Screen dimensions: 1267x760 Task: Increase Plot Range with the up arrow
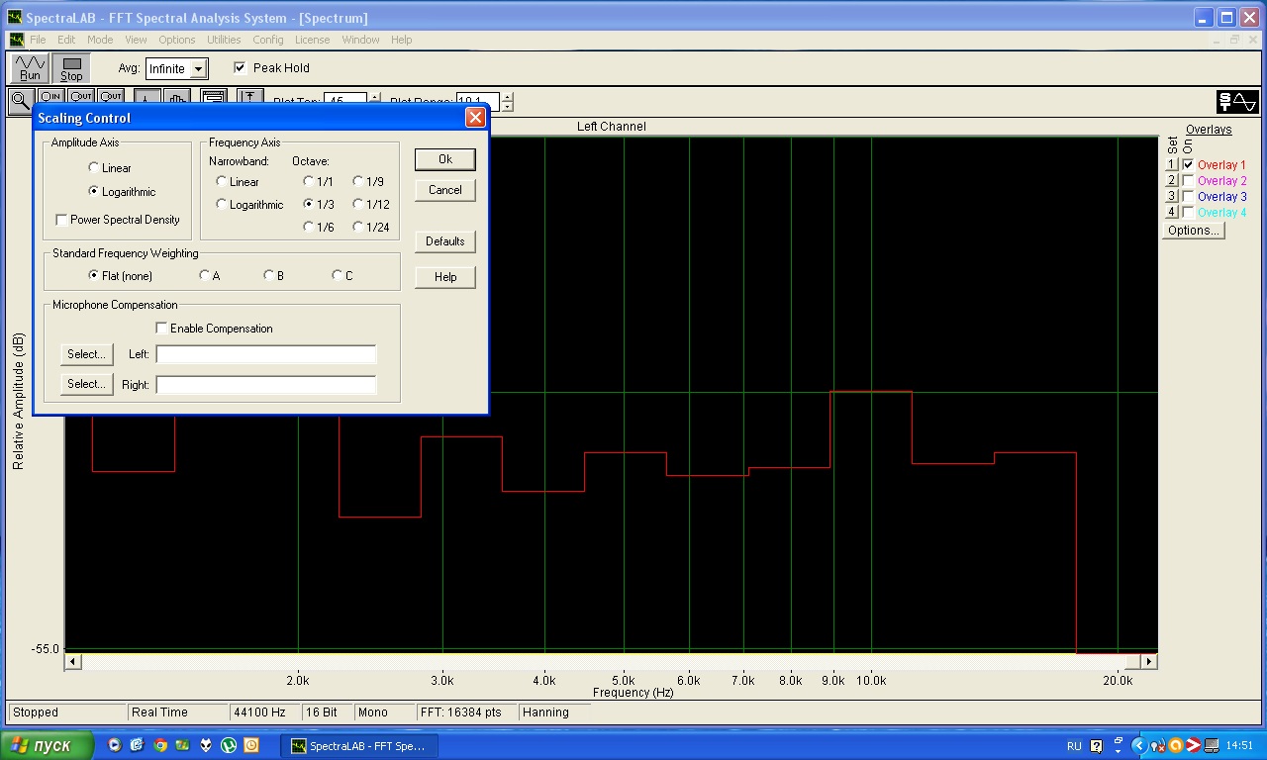(x=508, y=97)
